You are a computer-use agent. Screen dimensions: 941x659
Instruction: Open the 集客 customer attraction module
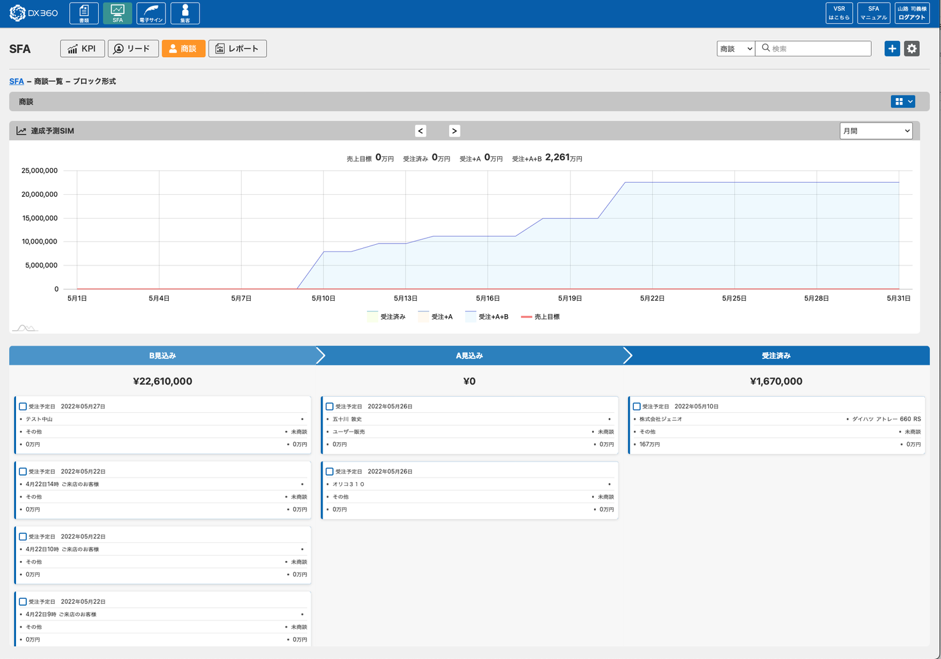pos(185,13)
